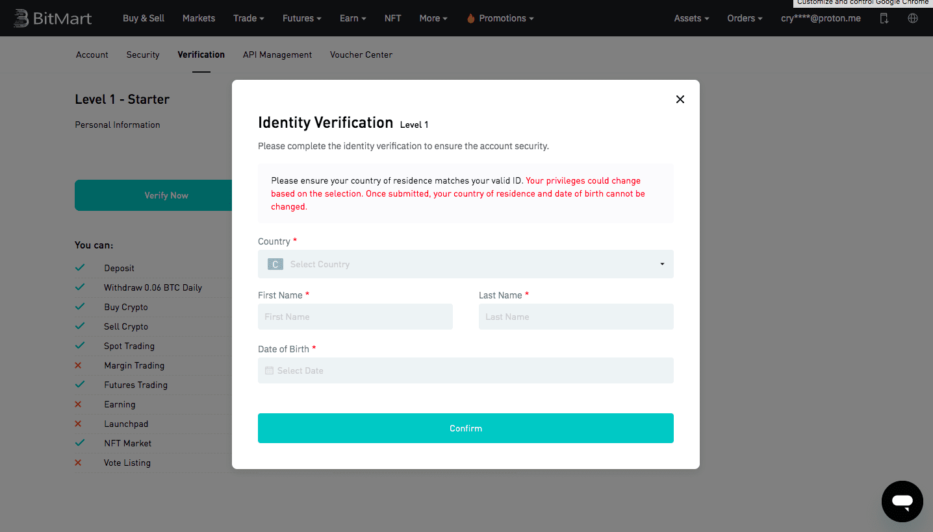Switch to the Account tab

pos(92,54)
